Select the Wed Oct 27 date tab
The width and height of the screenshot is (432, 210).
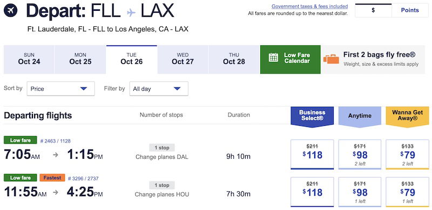[x=183, y=60]
